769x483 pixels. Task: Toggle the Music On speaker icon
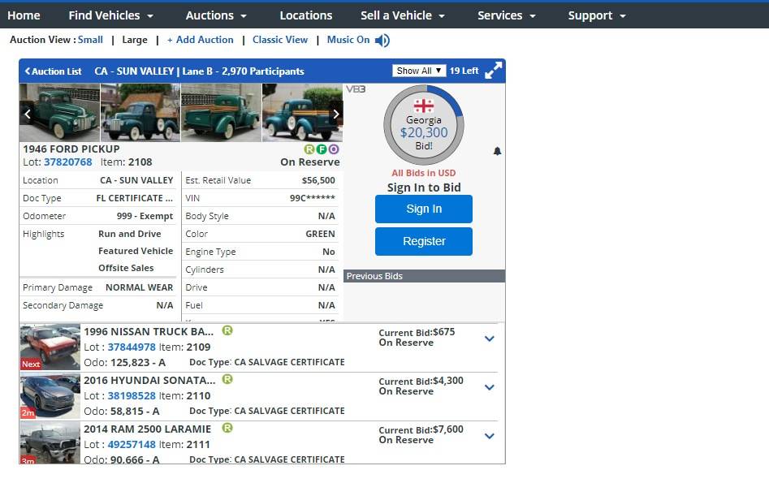click(382, 41)
